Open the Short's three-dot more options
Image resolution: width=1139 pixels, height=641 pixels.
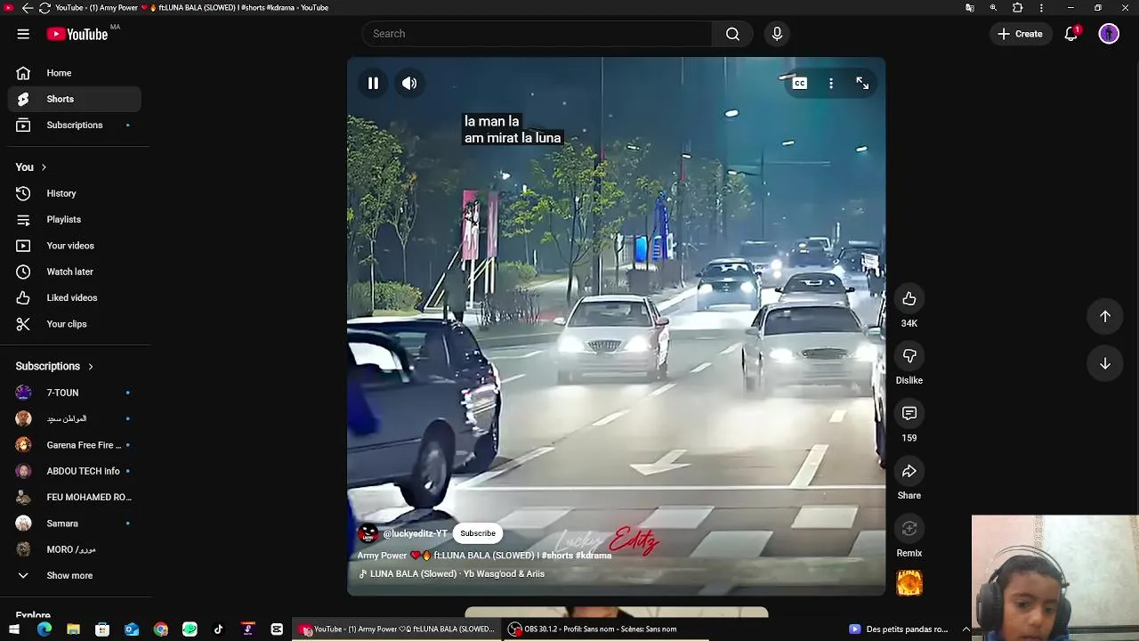(831, 83)
